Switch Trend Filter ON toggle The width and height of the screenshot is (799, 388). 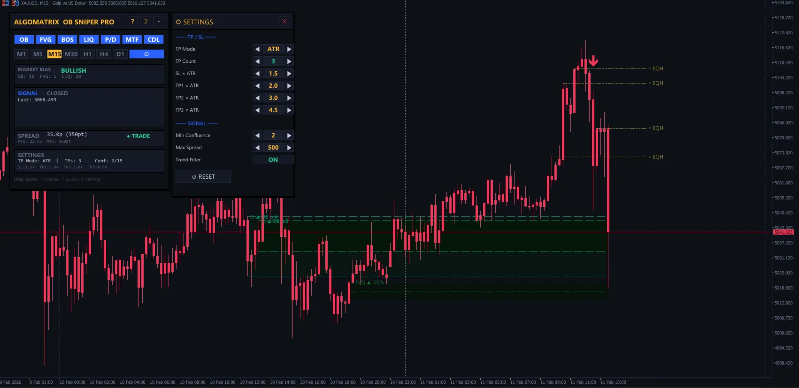(273, 160)
